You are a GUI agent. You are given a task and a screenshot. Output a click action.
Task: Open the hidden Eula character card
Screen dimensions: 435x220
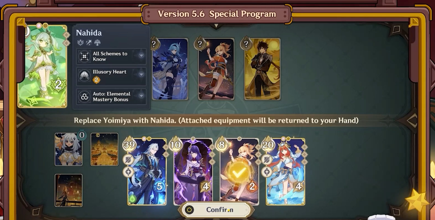(170, 69)
